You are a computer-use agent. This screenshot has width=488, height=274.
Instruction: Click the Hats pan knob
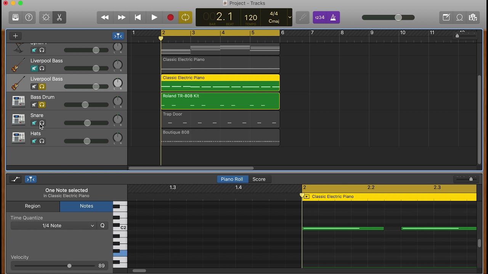[x=118, y=137]
